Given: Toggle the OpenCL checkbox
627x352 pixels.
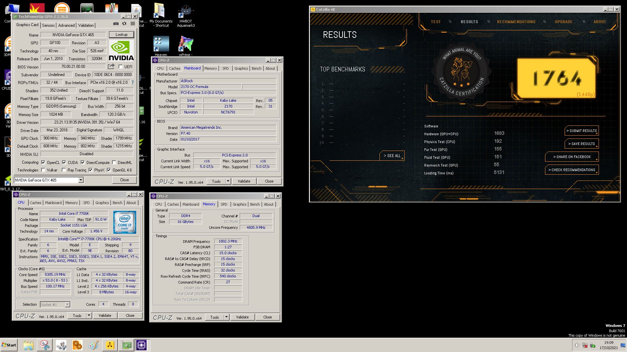Looking at the screenshot, I should coord(43,162).
